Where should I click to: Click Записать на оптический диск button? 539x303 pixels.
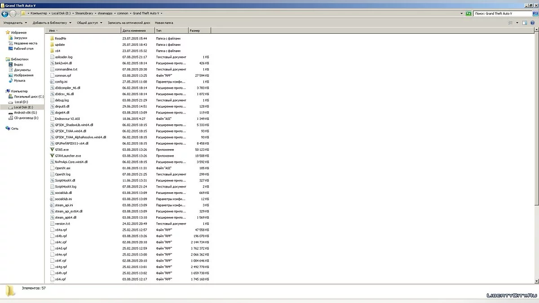click(129, 22)
